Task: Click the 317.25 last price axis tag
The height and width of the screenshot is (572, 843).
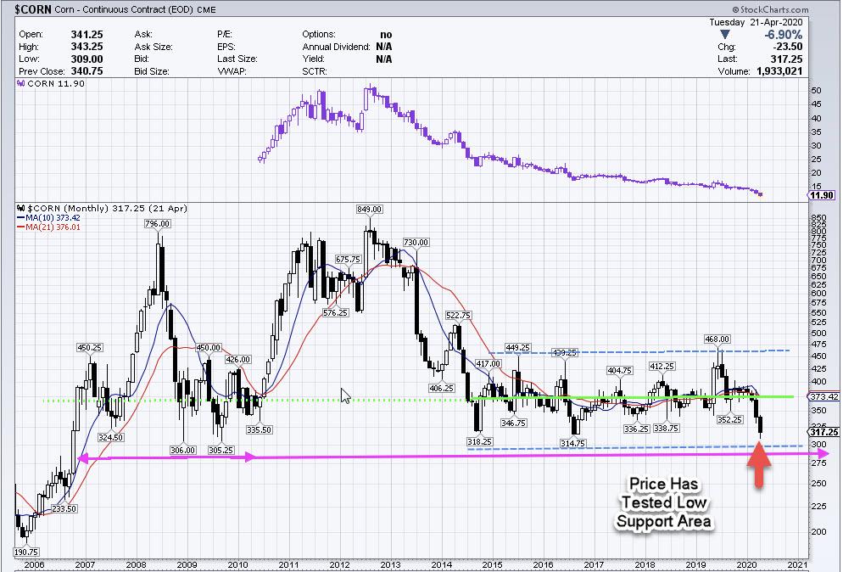Action: click(x=823, y=432)
